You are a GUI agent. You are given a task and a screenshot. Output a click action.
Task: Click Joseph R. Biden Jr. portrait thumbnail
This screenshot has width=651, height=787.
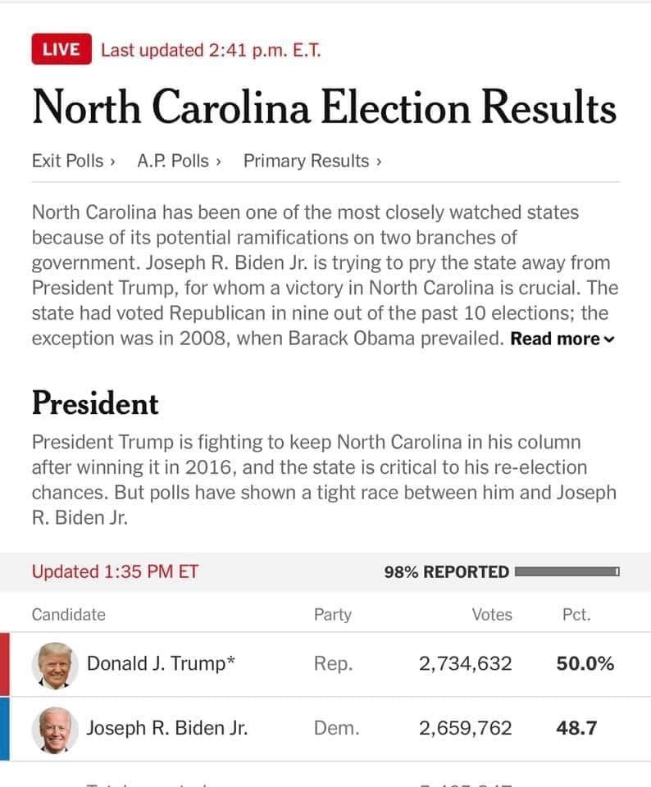click(55, 730)
